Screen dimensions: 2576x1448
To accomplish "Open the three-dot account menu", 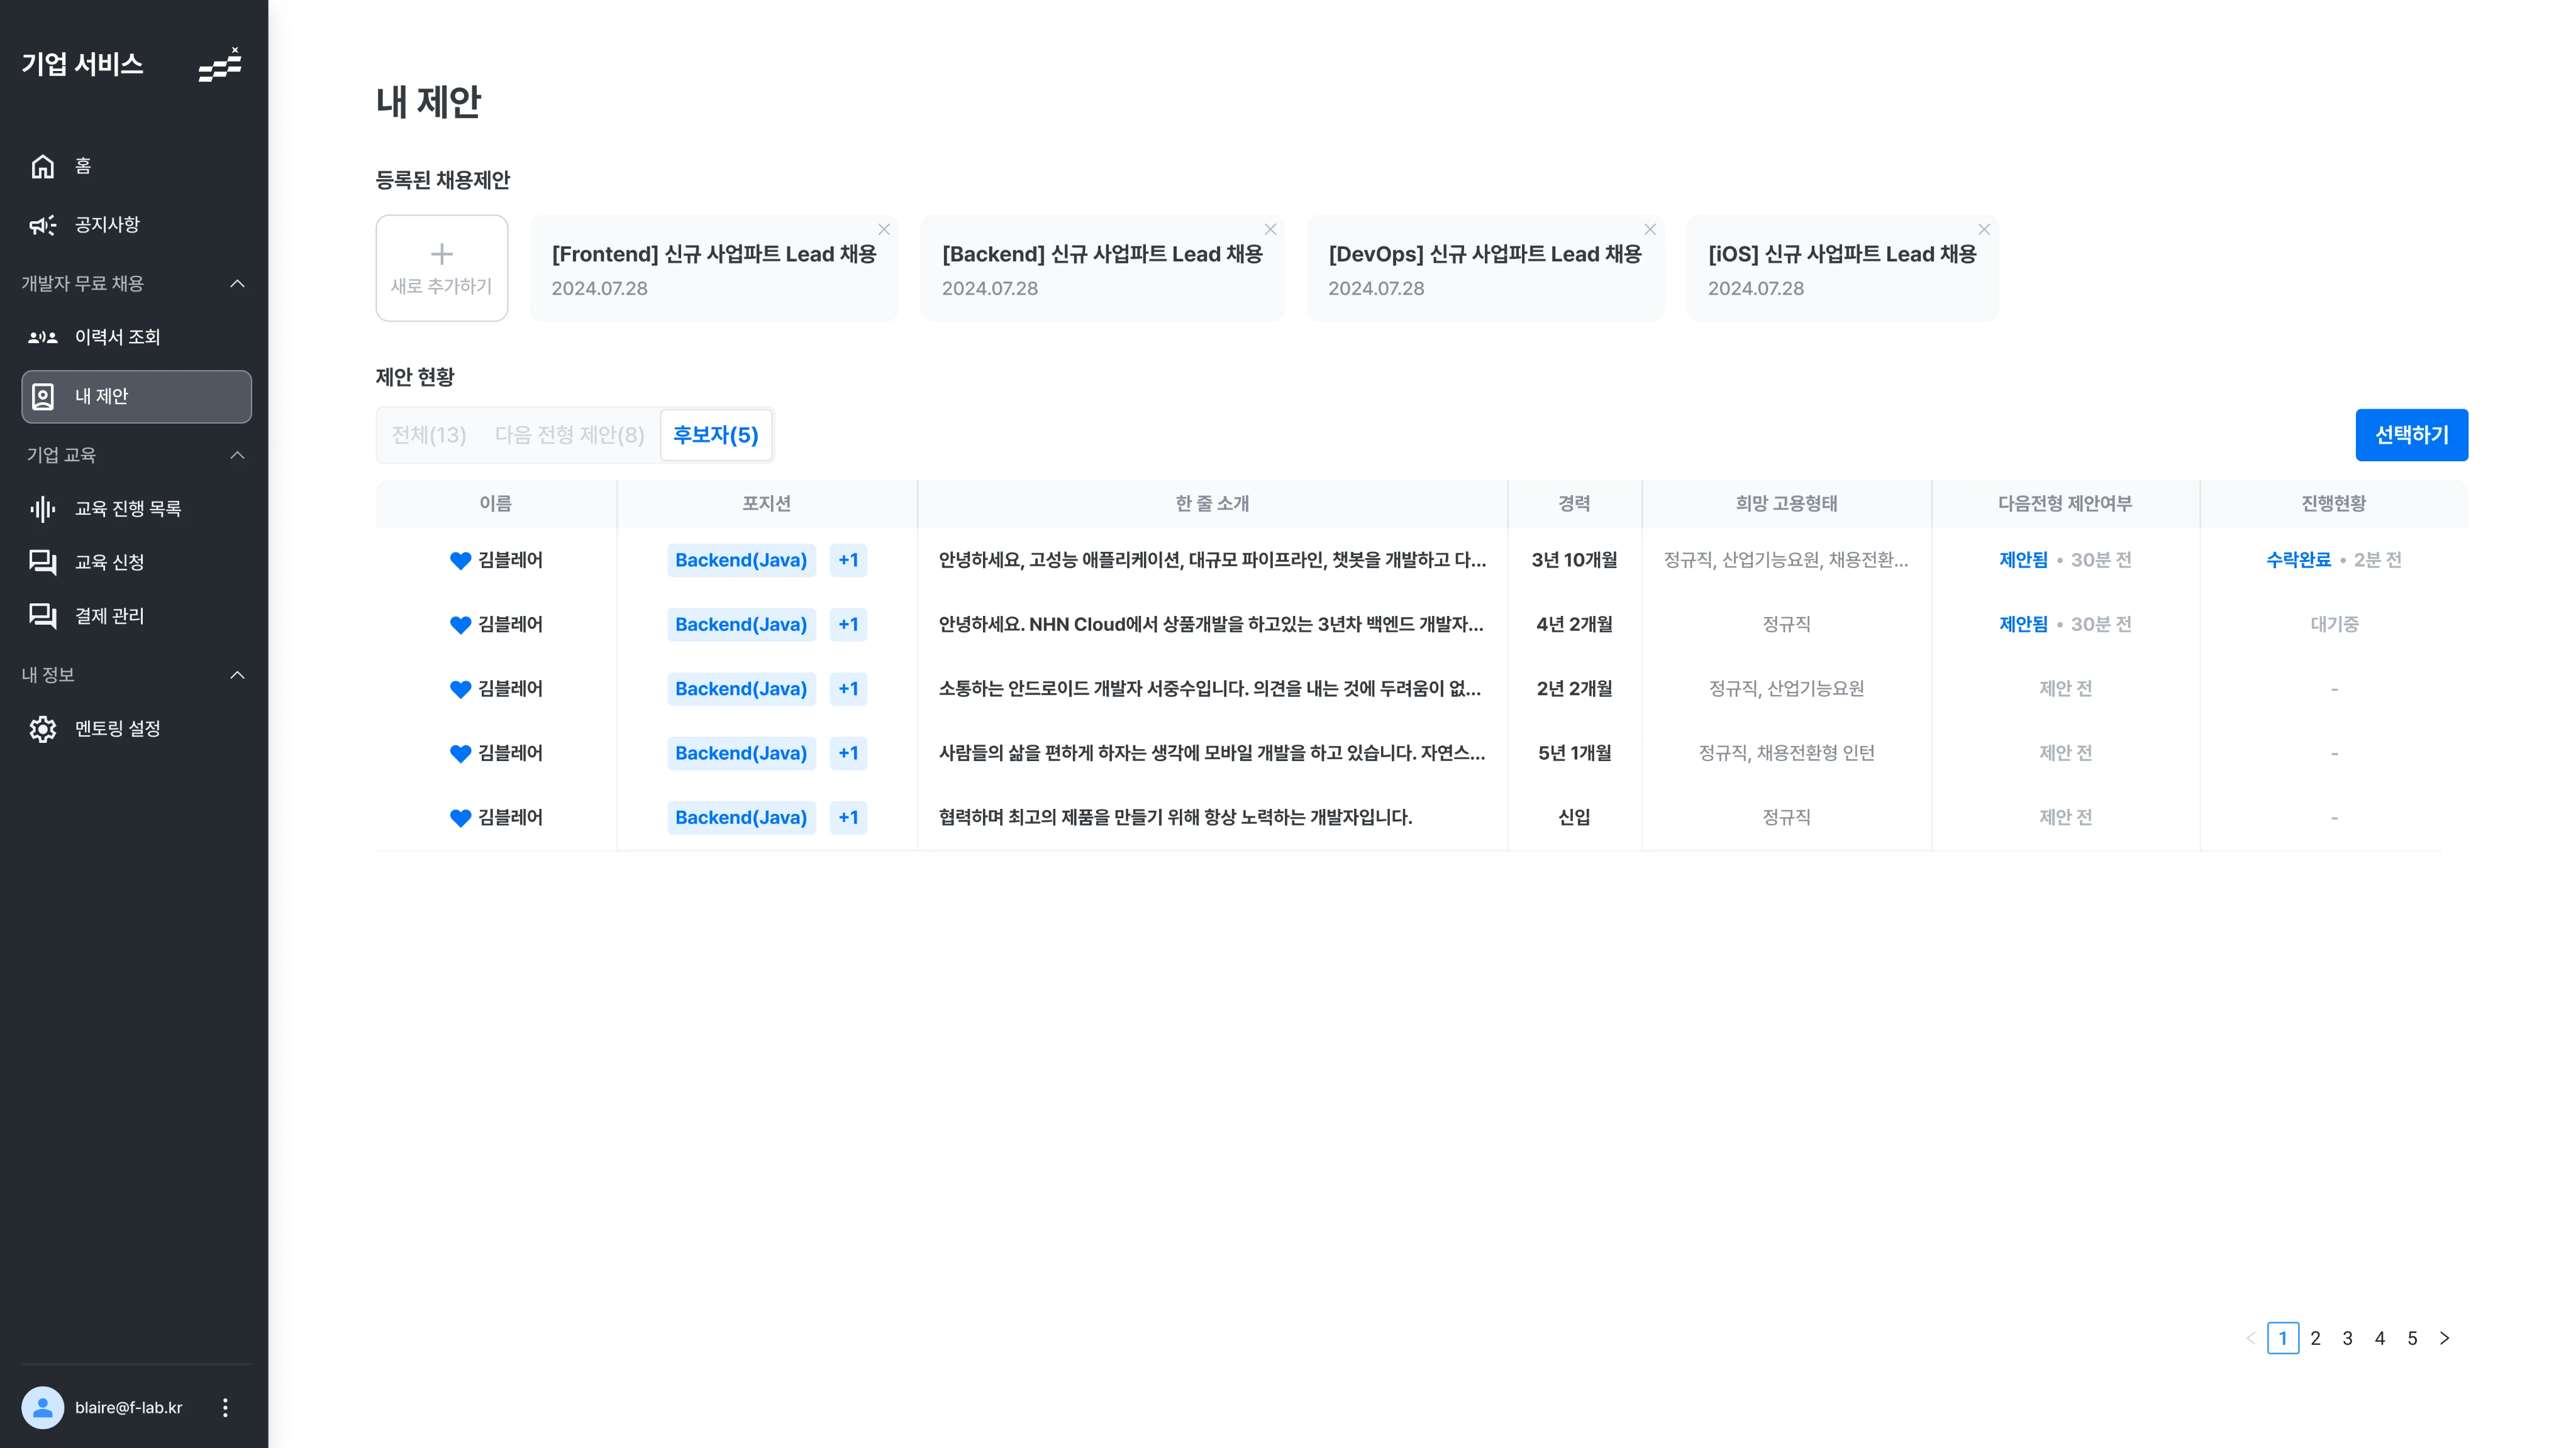I will pyautogui.click(x=225, y=1407).
